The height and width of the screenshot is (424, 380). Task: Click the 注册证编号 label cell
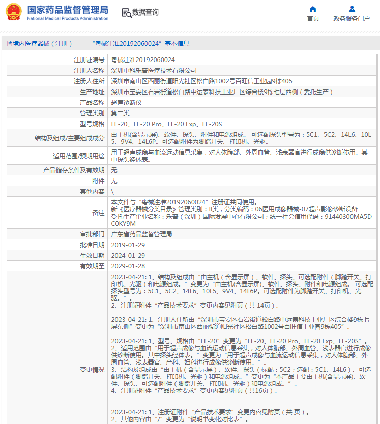(x=57, y=60)
